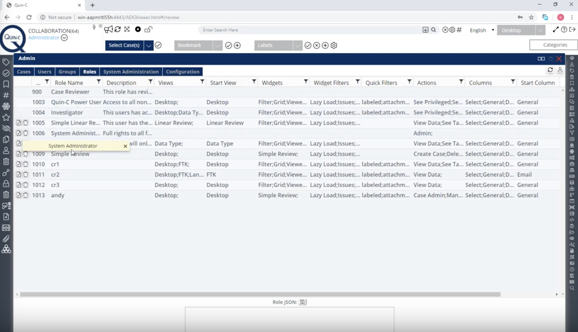Select the Roles tab
578x332 pixels.
(89, 72)
